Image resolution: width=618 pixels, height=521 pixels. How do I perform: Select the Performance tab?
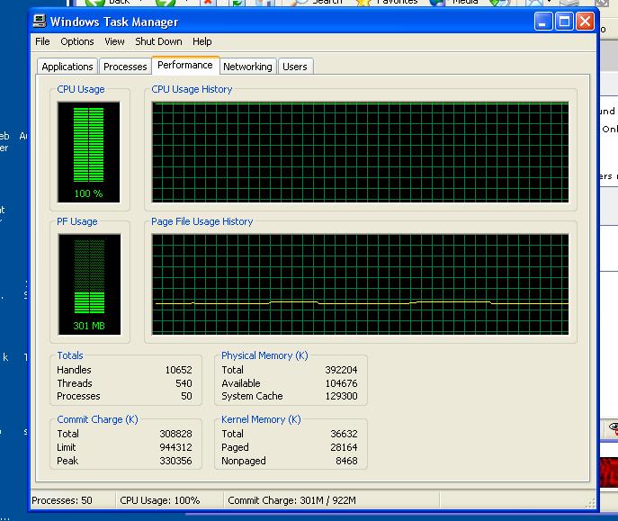pos(185,65)
